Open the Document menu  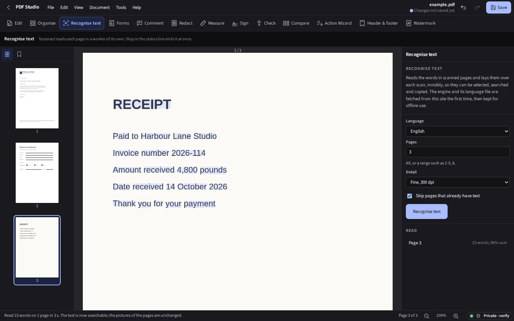[x=100, y=7]
